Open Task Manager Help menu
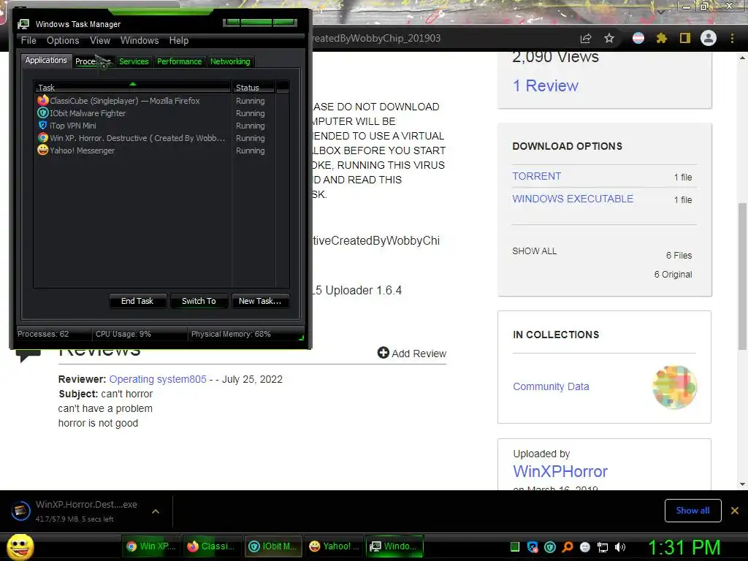The height and width of the screenshot is (561, 748). [x=179, y=41]
